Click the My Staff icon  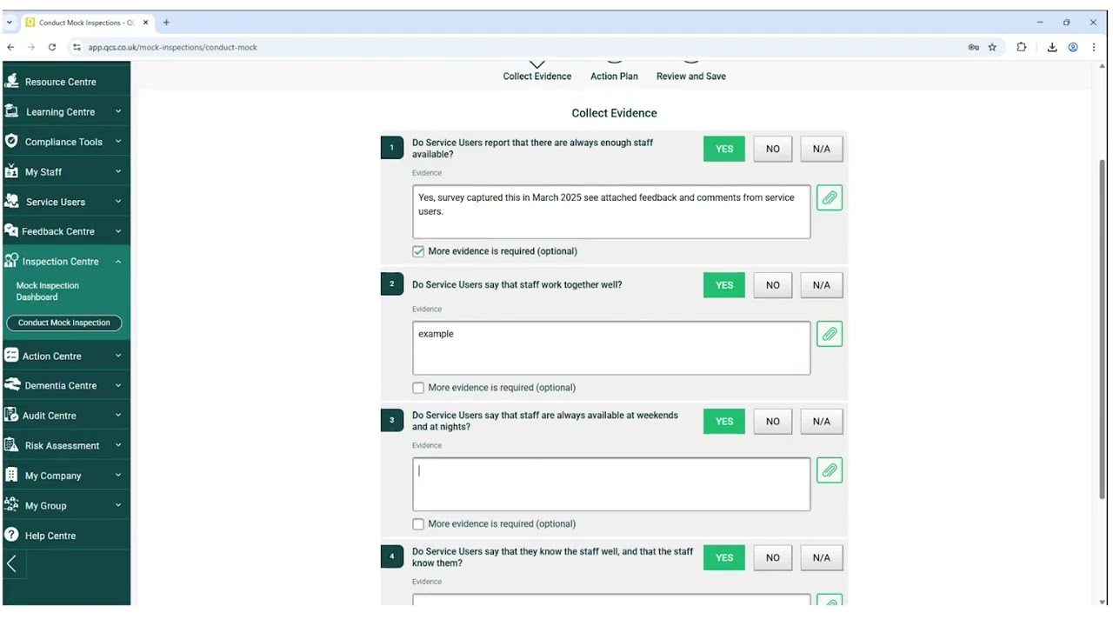tap(11, 171)
